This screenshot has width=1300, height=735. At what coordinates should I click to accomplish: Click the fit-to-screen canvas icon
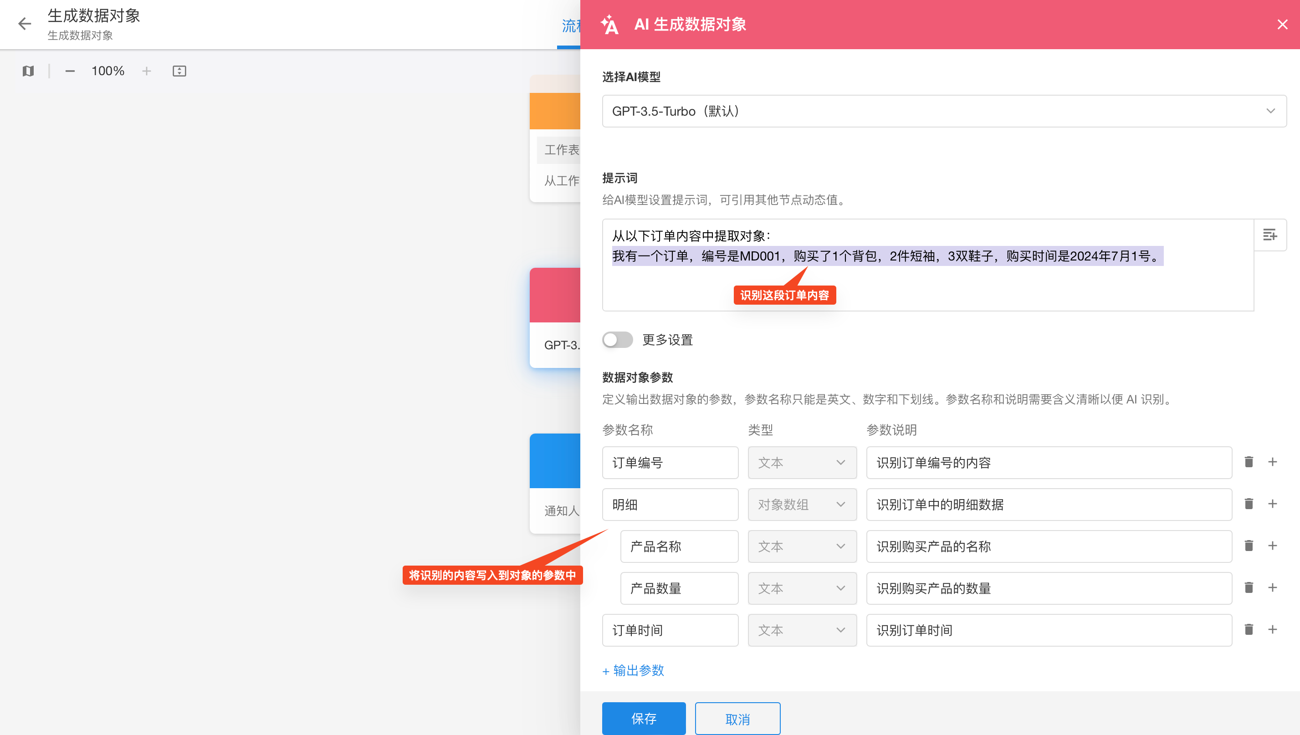[x=179, y=71]
